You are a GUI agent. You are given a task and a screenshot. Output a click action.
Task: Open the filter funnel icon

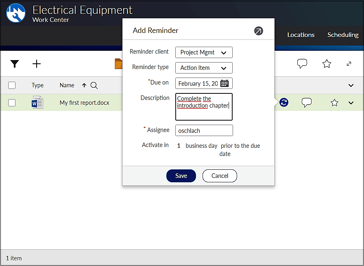click(15, 64)
